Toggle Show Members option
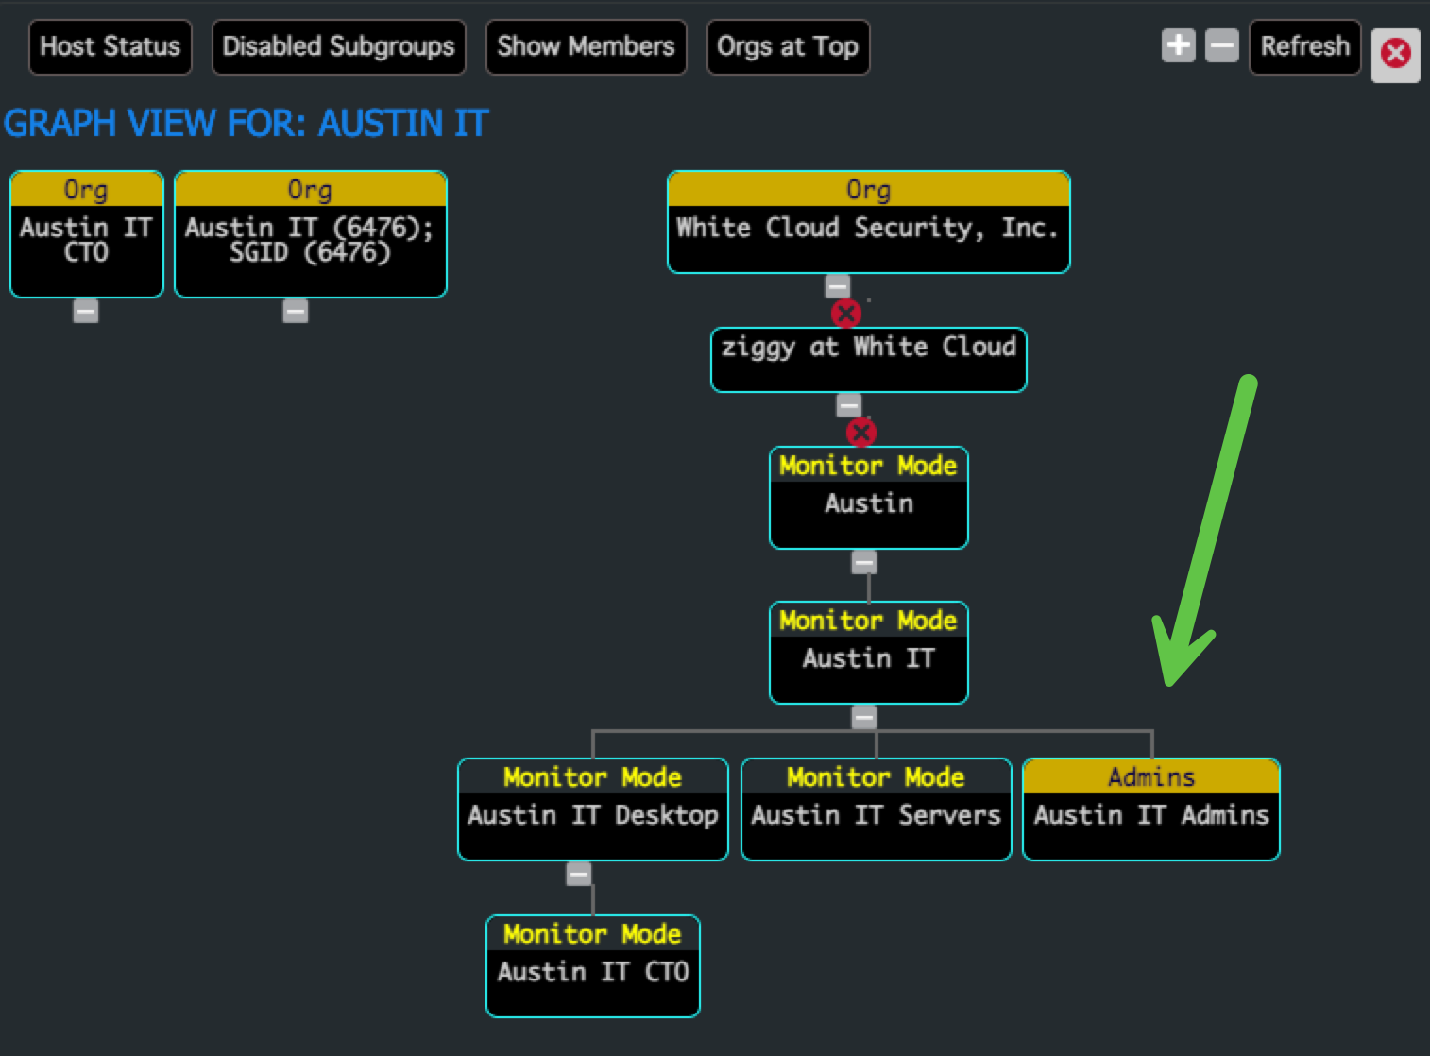 pyautogui.click(x=586, y=46)
